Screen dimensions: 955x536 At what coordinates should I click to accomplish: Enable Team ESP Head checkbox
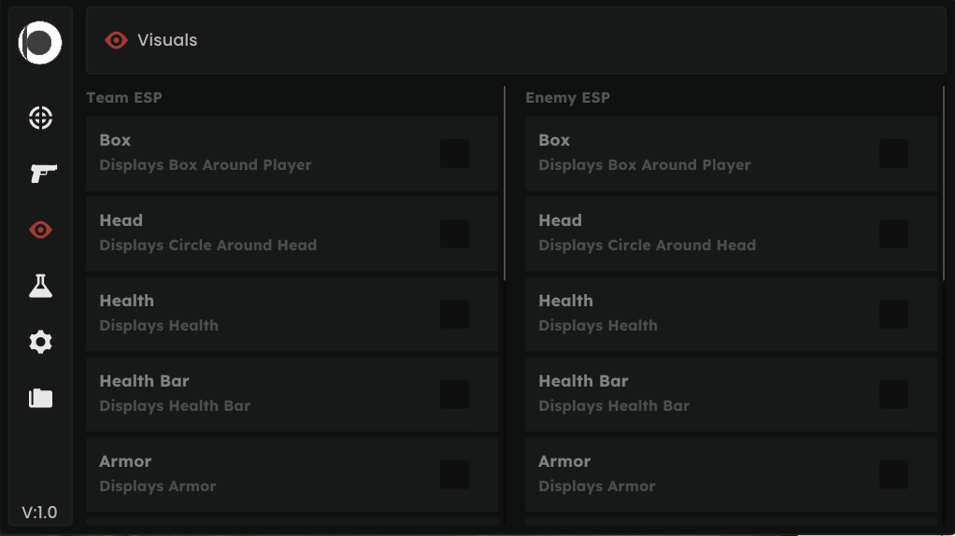[x=455, y=234]
